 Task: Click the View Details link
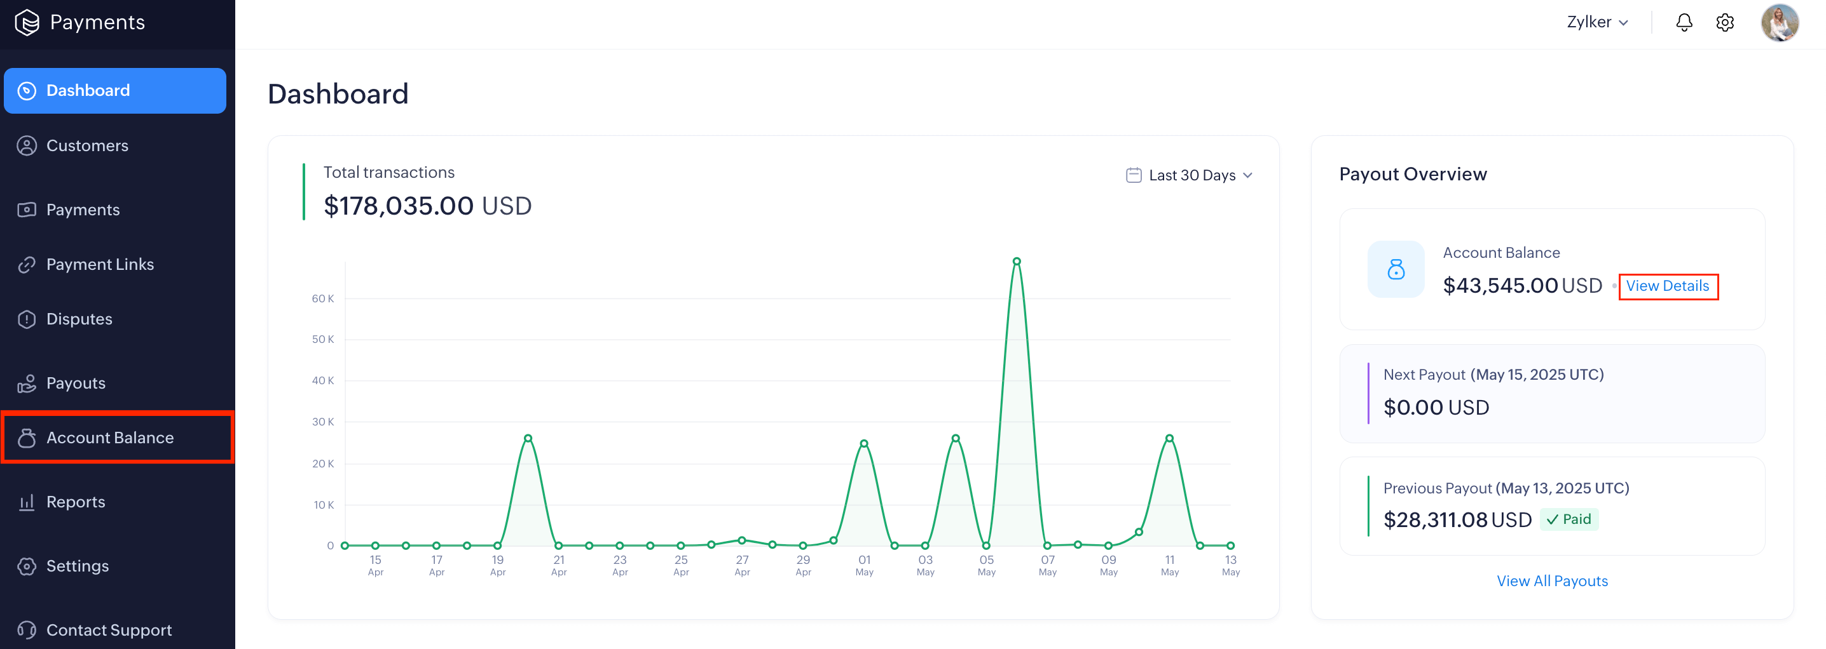coord(1667,286)
